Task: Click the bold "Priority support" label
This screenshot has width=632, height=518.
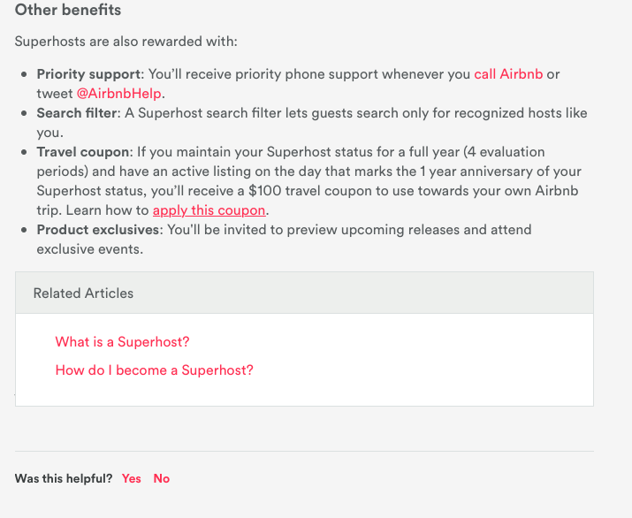Action: click(88, 74)
